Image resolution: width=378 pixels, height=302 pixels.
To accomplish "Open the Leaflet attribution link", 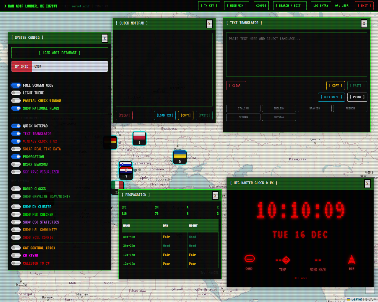I will click(356, 299).
